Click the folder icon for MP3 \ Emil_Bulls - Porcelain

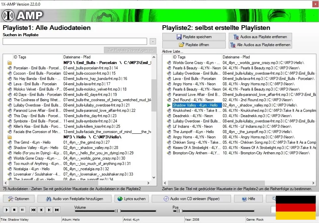10,63
